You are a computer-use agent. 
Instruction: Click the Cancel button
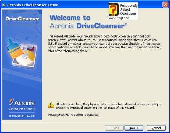(156, 128)
